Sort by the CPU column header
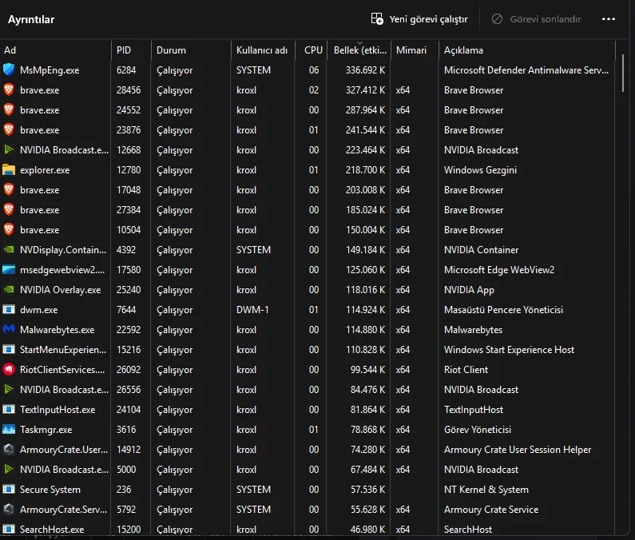The width and height of the screenshot is (635, 540). [x=311, y=50]
